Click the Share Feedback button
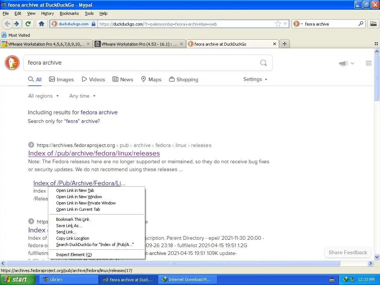This screenshot has width=380, height=285. point(348,252)
